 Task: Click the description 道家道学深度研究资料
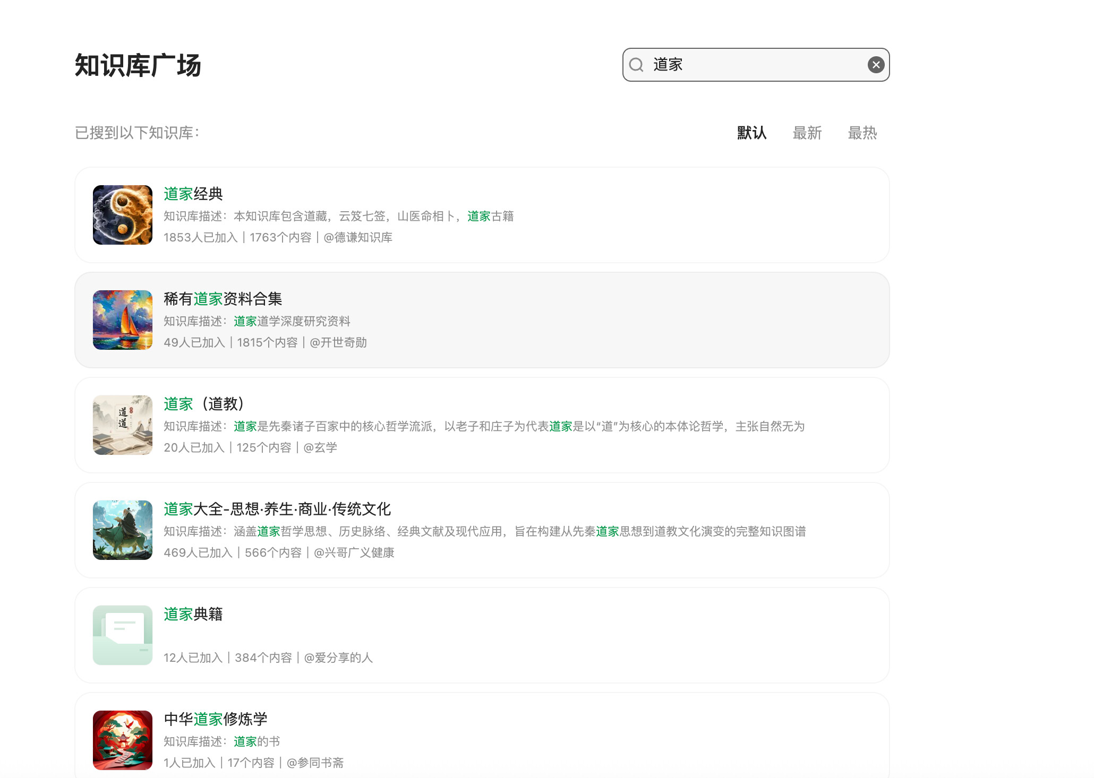point(257,321)
